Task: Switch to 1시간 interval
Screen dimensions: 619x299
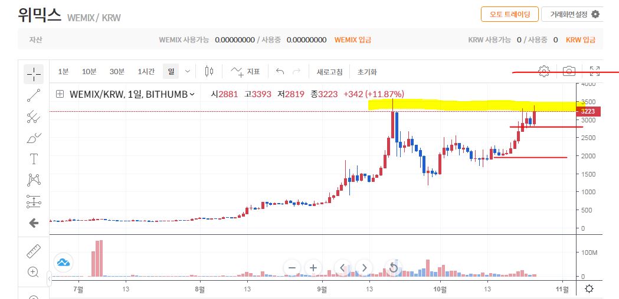Action: [146, 72]
